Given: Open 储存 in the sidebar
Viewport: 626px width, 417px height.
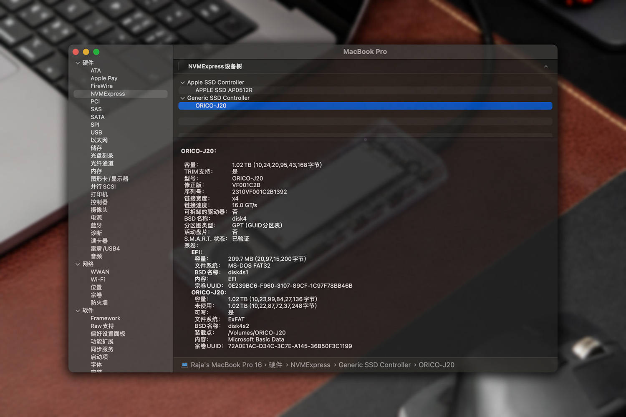Looking at the screenshot, I should (x=96, y=148).
